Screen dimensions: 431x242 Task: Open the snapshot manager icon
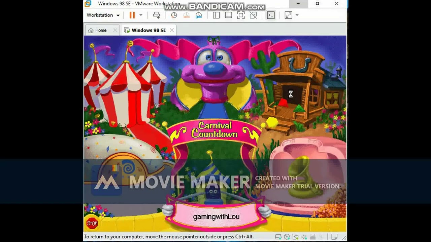pos(199,15)
